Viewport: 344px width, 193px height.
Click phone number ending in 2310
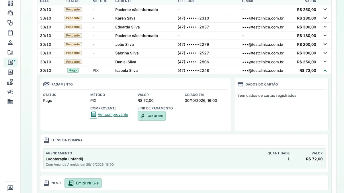click(193, 18)
